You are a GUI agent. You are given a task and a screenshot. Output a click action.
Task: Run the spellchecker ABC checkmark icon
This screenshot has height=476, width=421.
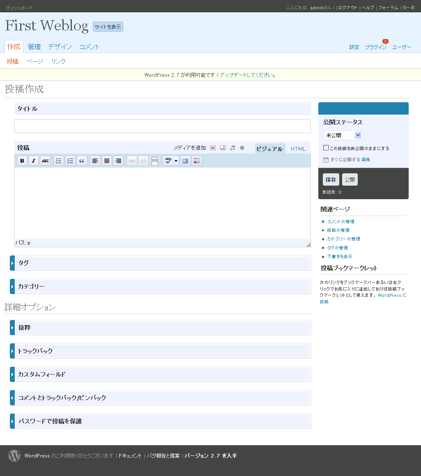[x=168, y=161]
